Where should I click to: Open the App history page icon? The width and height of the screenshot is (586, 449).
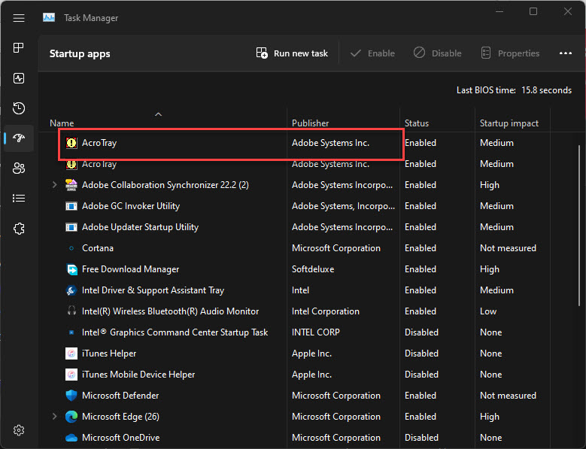(x=19, y=108)
